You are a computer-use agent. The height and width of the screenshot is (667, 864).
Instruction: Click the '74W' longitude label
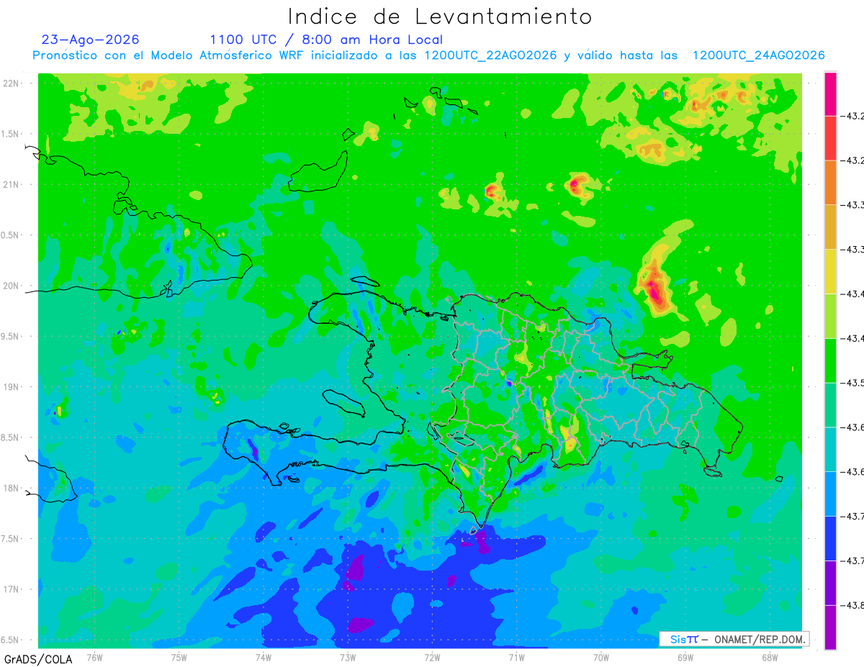coord(264,657)
